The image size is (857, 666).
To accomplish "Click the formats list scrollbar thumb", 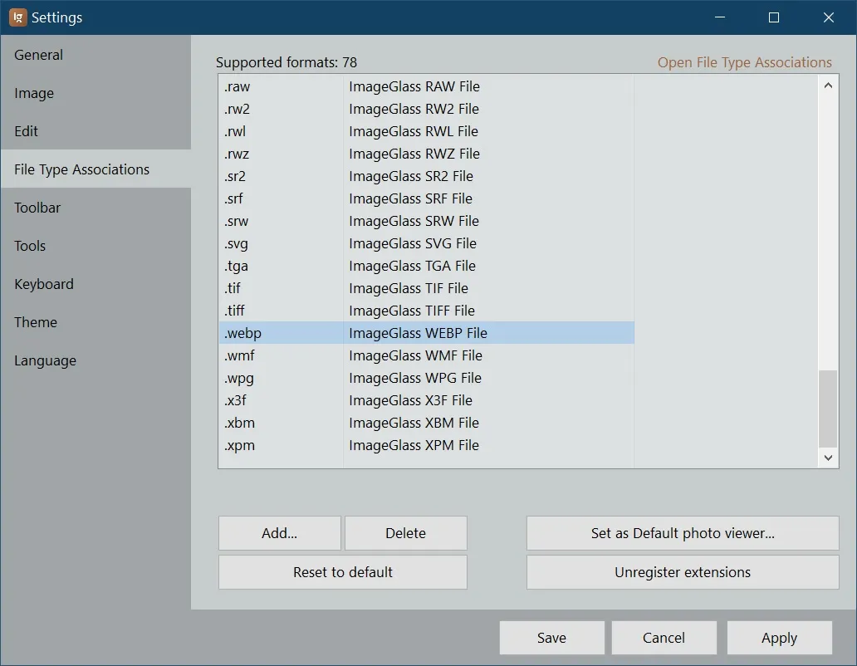I will tap(828, 409).
